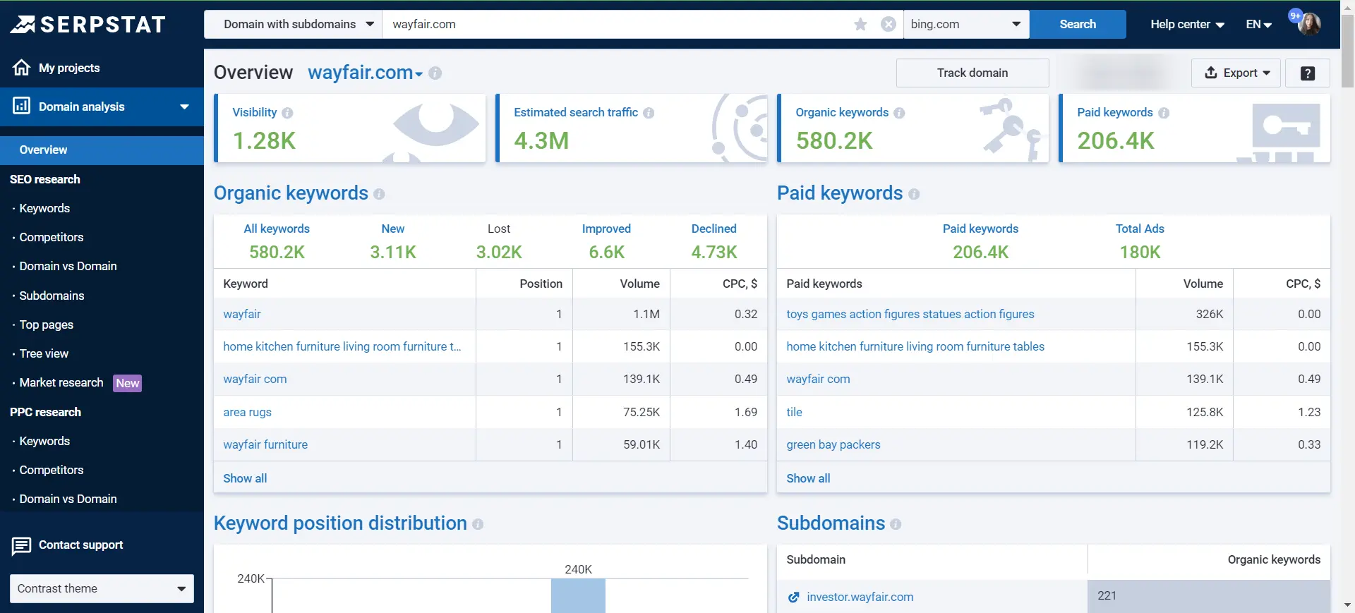
Task: Click the Serpstat logo
Action: 88,25
